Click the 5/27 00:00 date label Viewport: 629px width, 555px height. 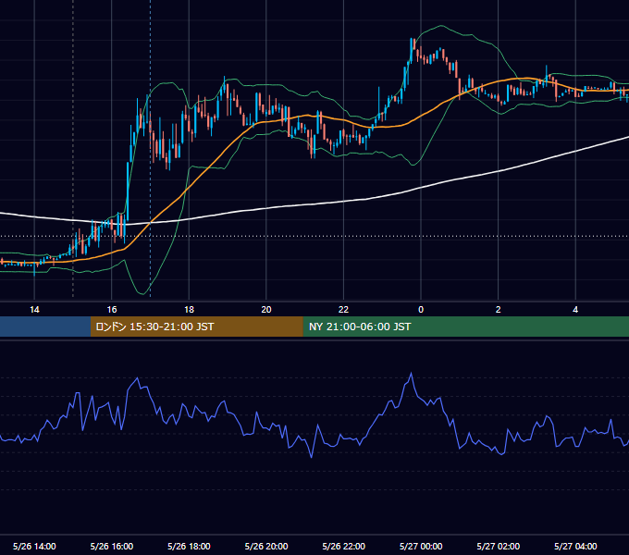tap(421, 546)
